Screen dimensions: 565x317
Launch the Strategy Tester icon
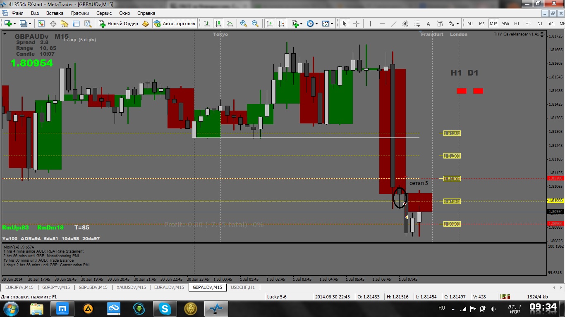[88, 24]
